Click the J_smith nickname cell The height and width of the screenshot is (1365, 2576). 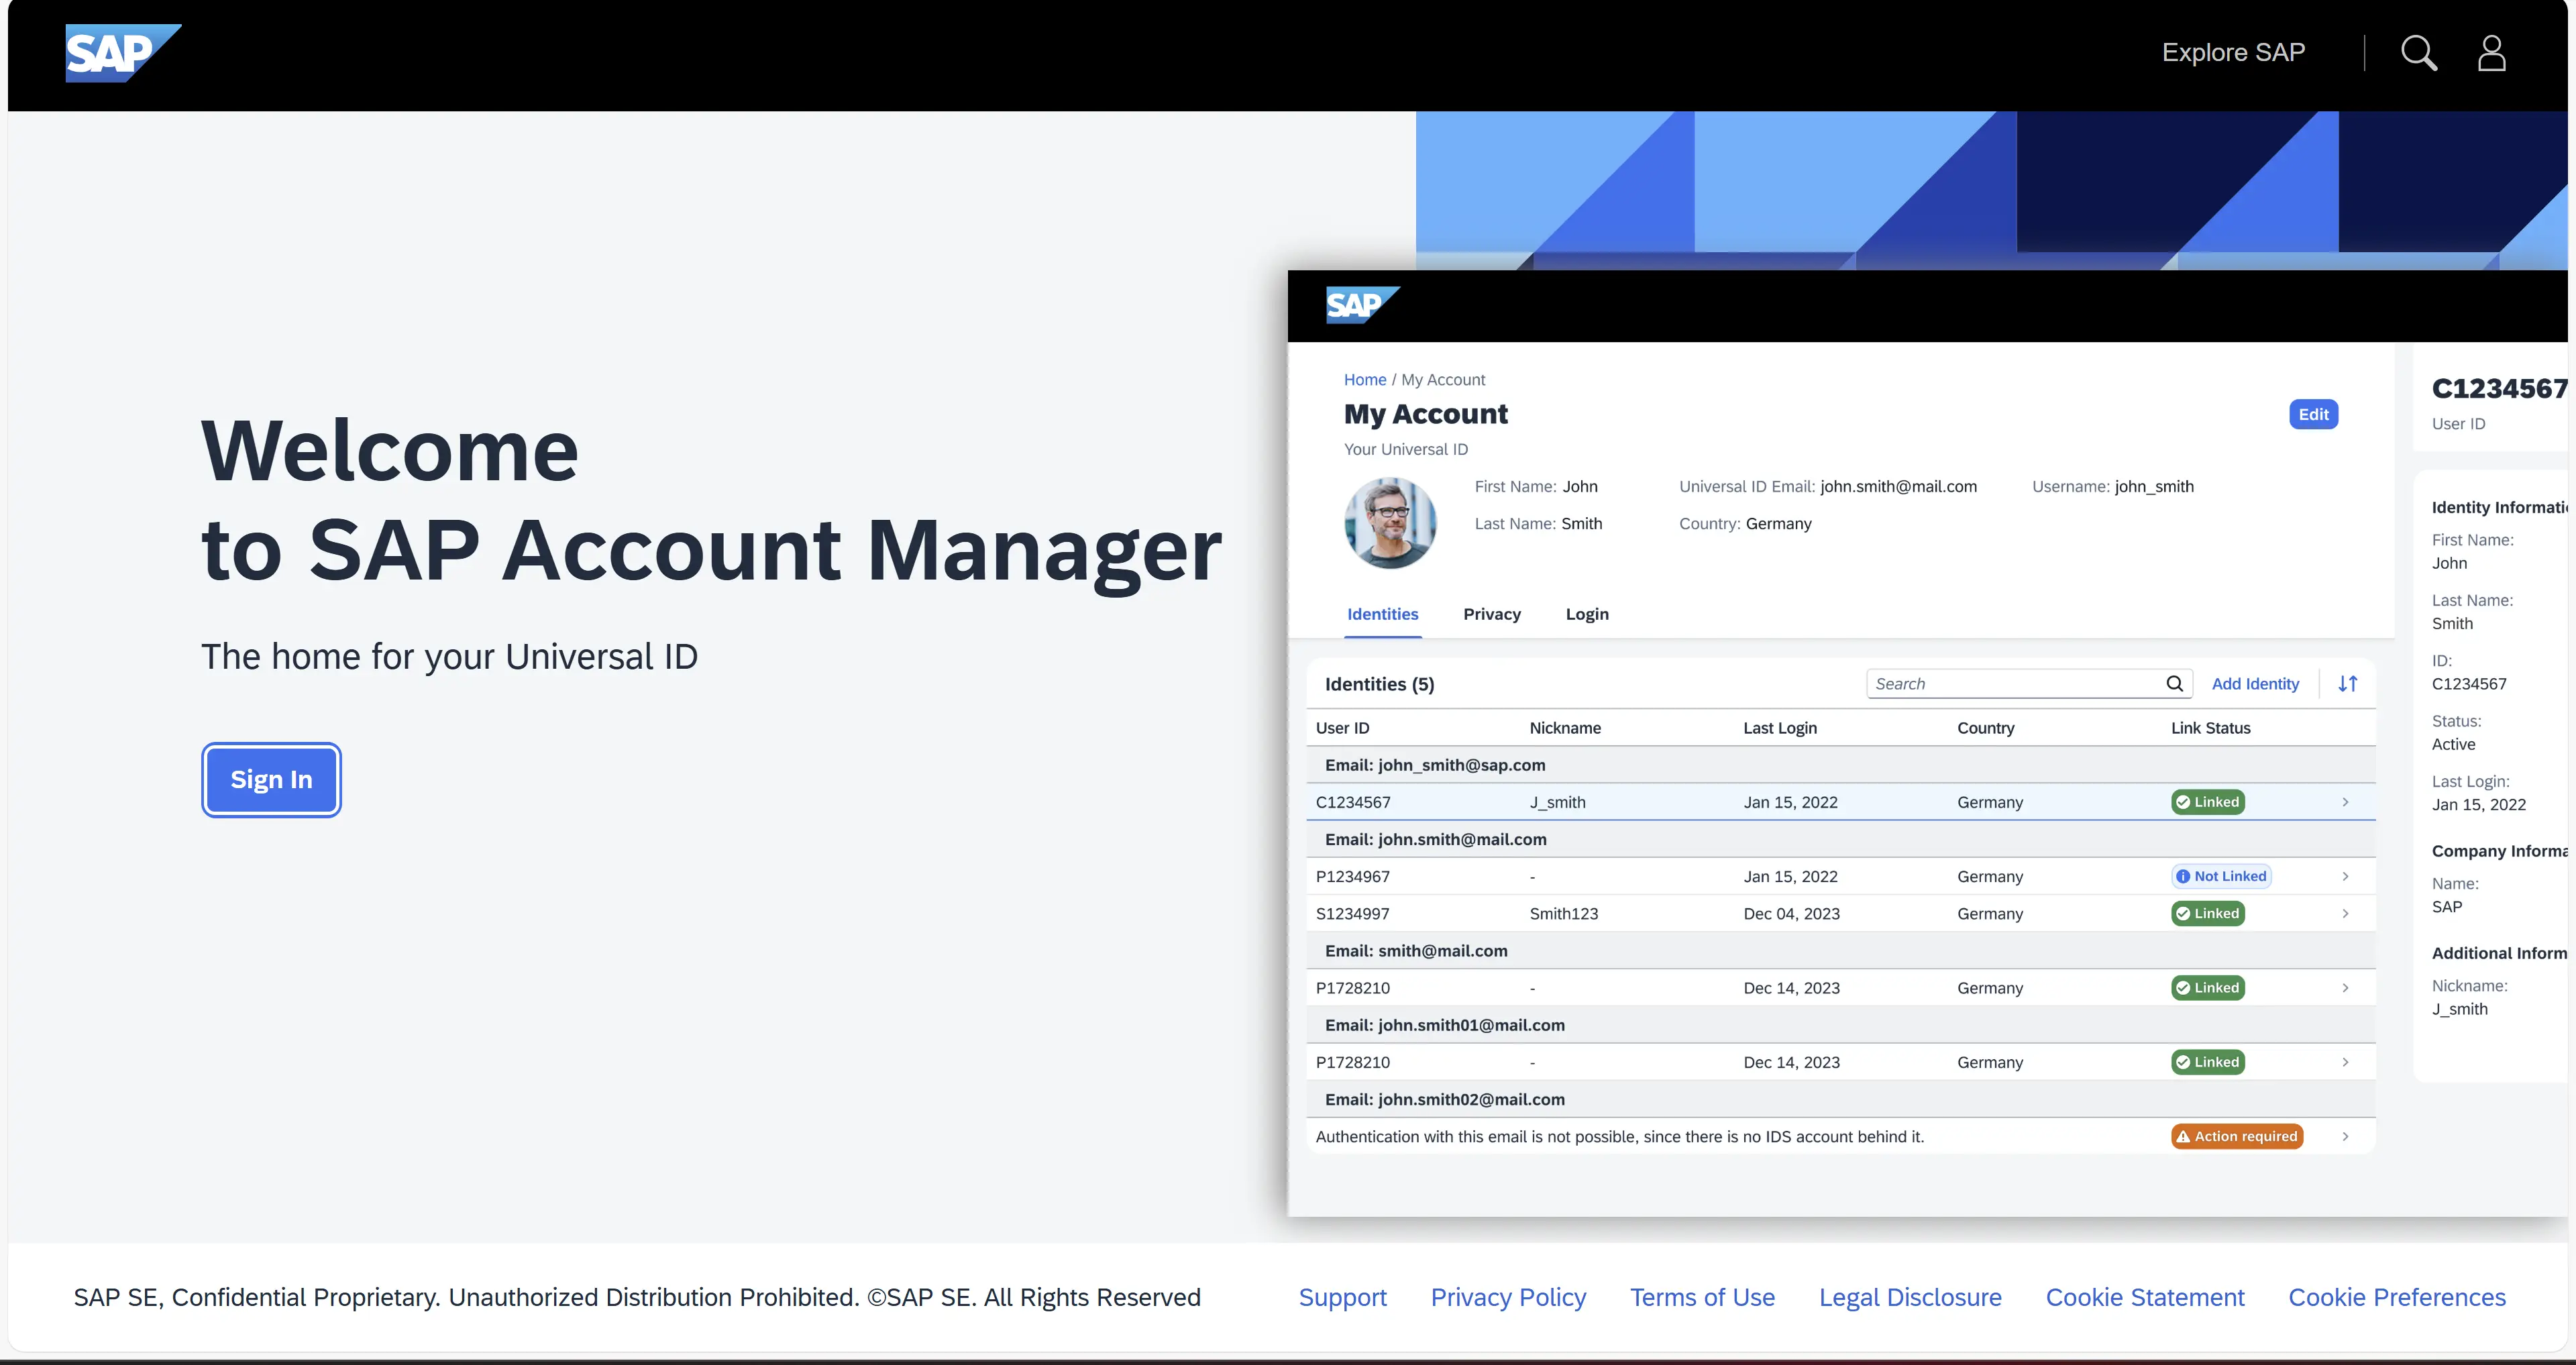pyautogui.click(x=1557, y=802)
